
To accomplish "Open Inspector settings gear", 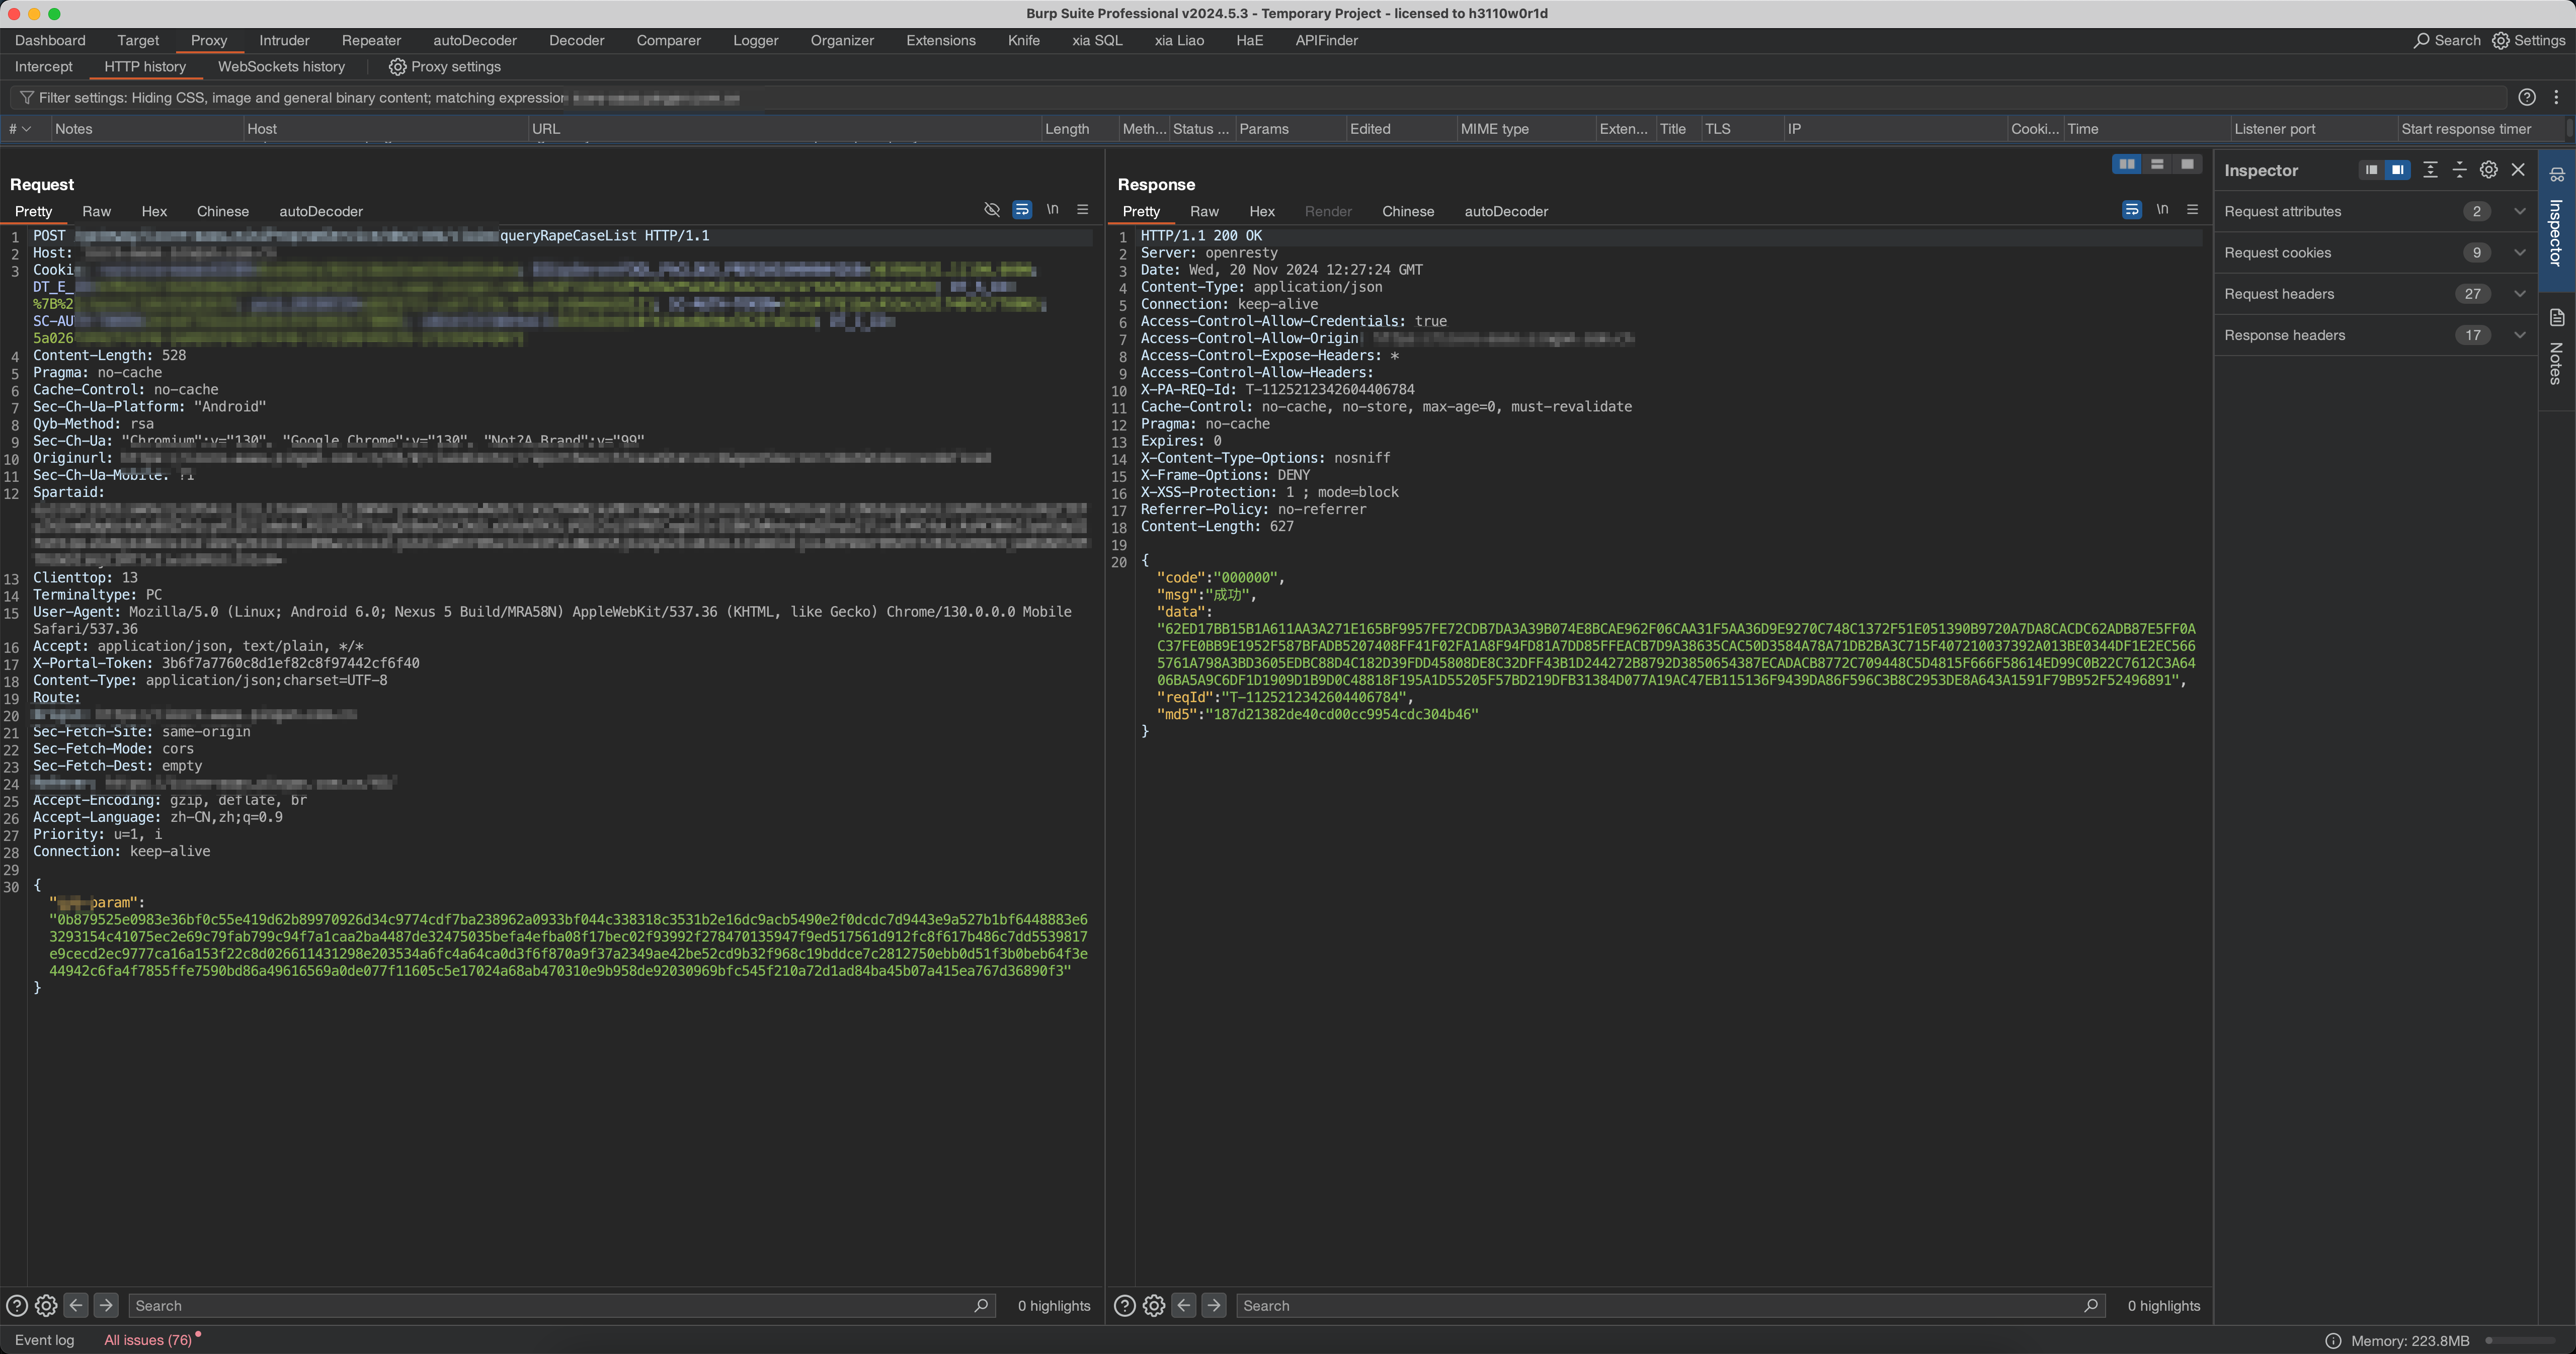I will click(x=2489, y=170).
